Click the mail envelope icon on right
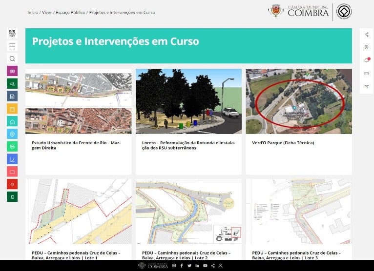 pos(366,74)
